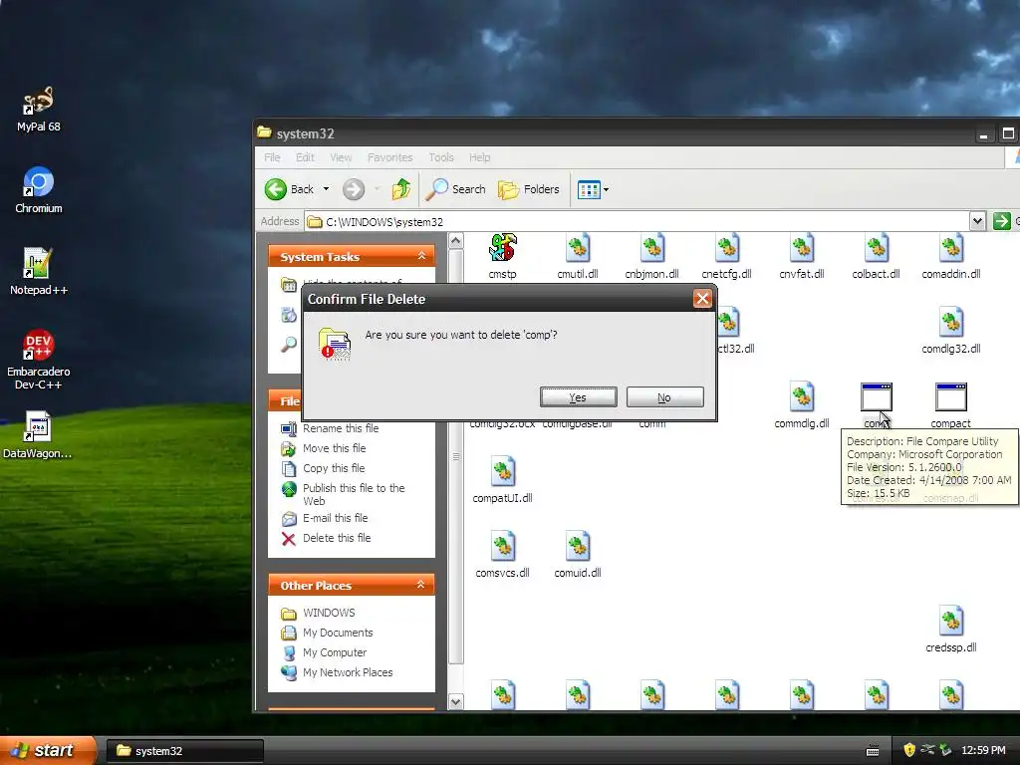Select the DataWagon desktop shortcut
This screenshot has height=765, width=1020.
pyautogui.click(x=37, y=435)
